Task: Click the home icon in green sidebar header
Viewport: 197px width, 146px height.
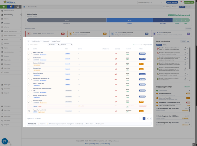Action: pos(4,7)
